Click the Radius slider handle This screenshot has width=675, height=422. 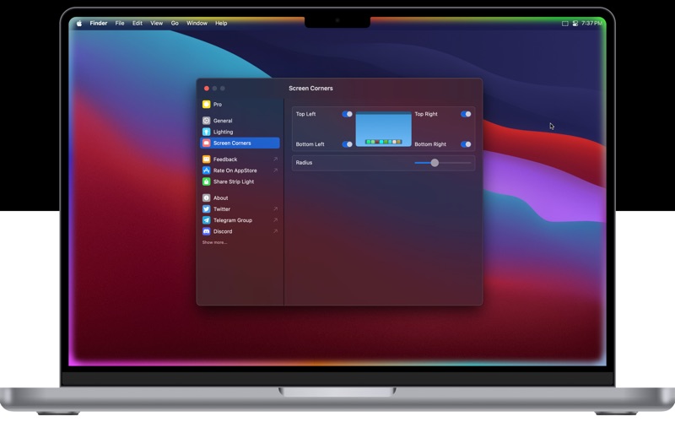[x=435, y=163]
